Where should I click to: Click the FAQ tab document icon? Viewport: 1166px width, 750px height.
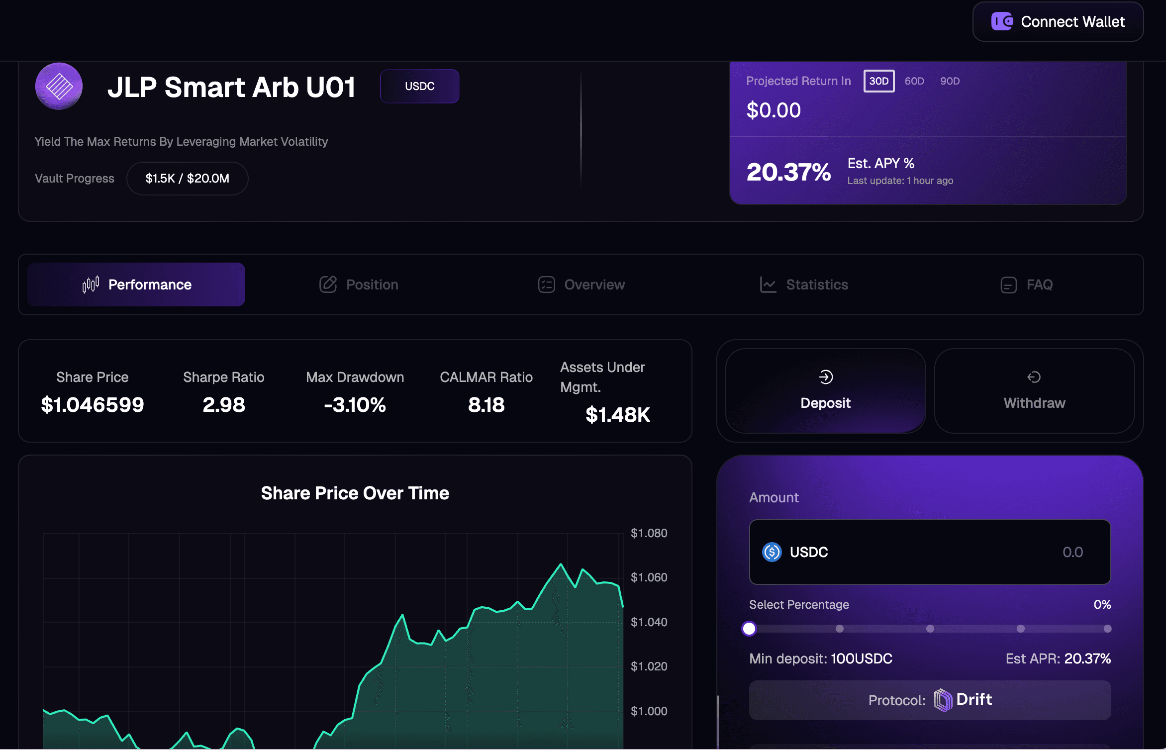(x=1008, y=285)
